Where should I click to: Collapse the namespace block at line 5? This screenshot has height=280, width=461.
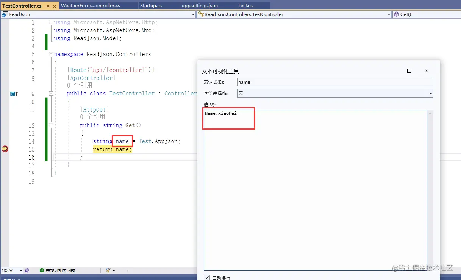coord(51,54)
